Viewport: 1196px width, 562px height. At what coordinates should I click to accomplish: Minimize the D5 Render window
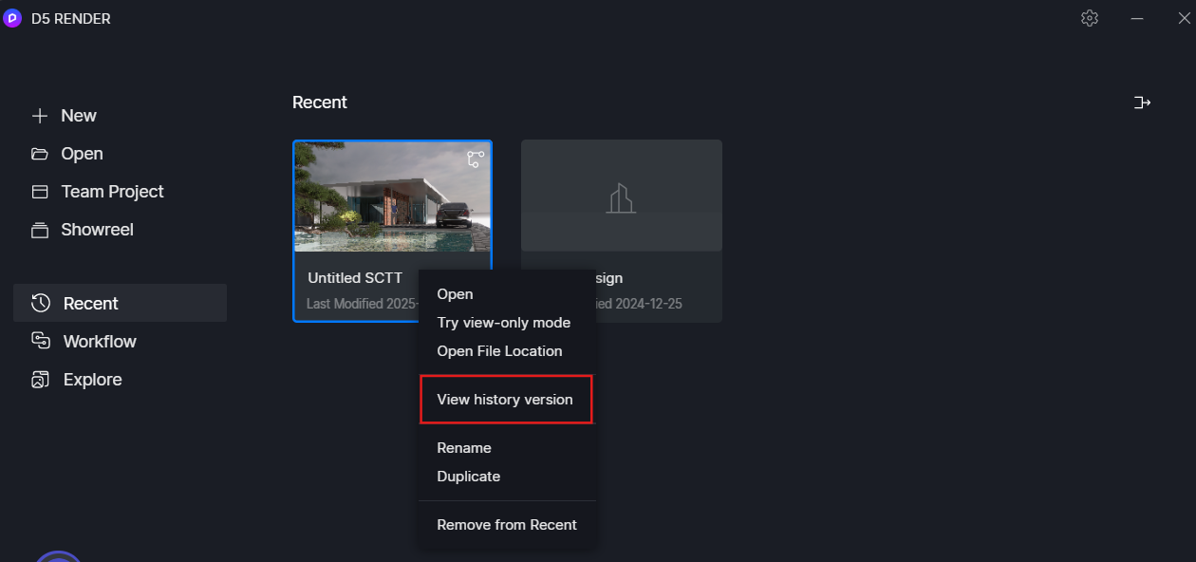pyautogui.click(x=1137, y=18)
